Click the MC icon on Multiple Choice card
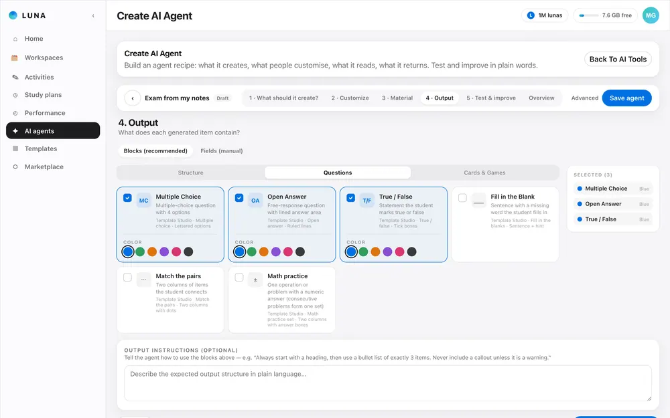The height and width of the screenshot is (418, 670). point(143,201)
